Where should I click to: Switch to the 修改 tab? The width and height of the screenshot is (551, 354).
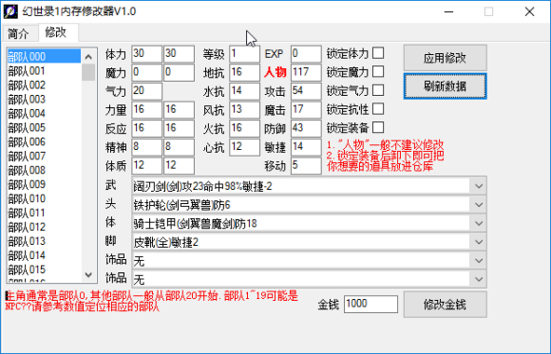click(58, 32)
